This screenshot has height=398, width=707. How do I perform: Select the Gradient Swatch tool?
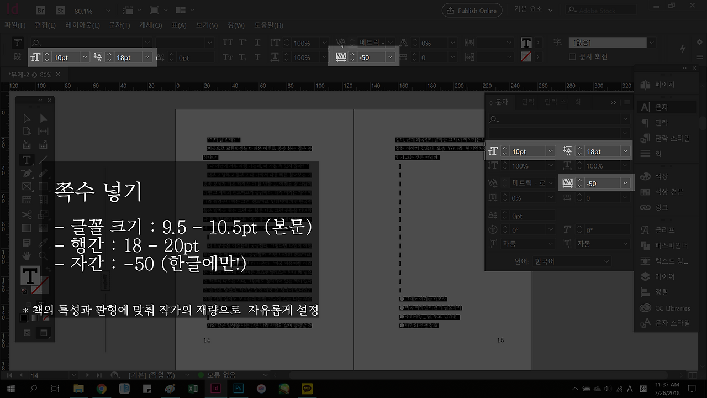tap(27, 228)
